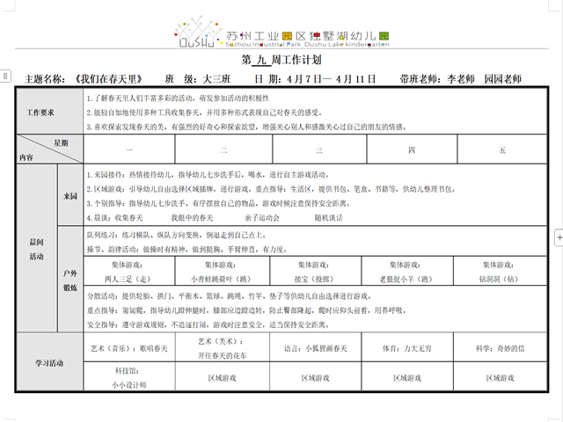
Task: Click the title 第九周工作计划
Action: (281, 61)
